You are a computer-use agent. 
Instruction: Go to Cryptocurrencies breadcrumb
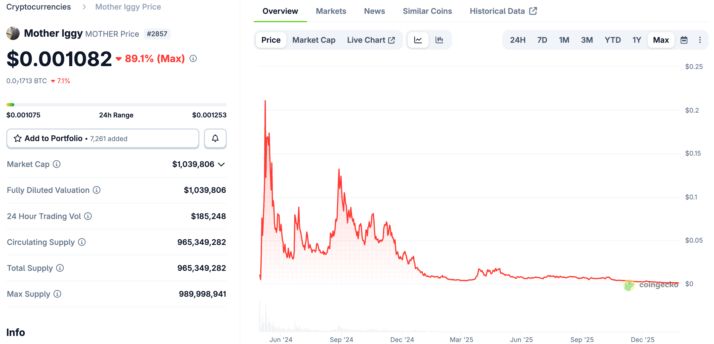(38, 7)
